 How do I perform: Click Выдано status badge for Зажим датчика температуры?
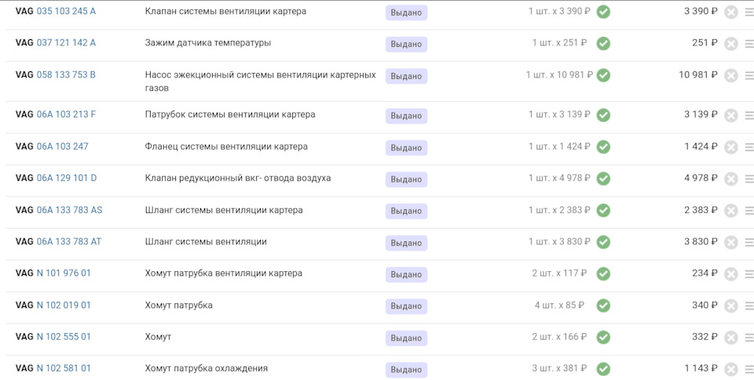[x=406, y=45]
